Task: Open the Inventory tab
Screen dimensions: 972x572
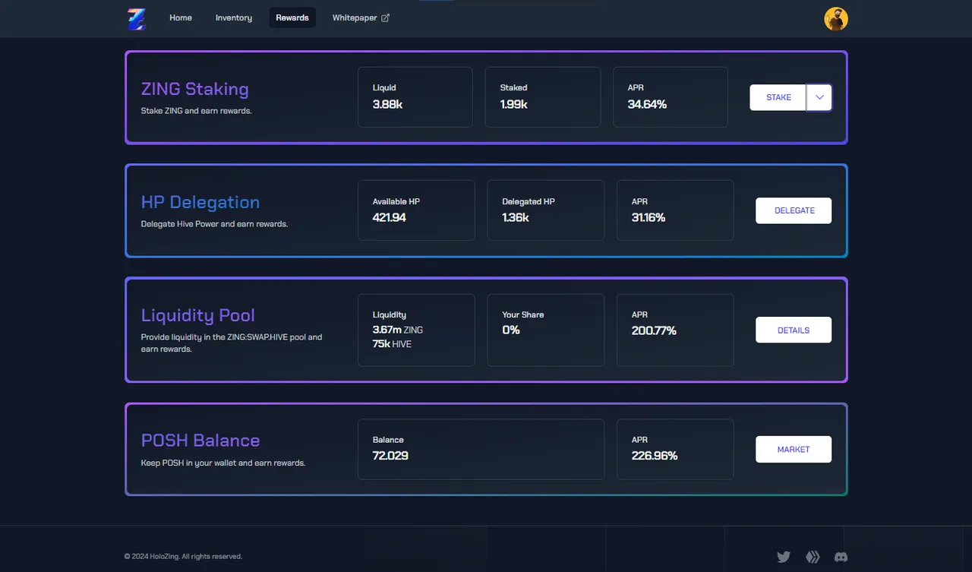Action: (234, 17)
